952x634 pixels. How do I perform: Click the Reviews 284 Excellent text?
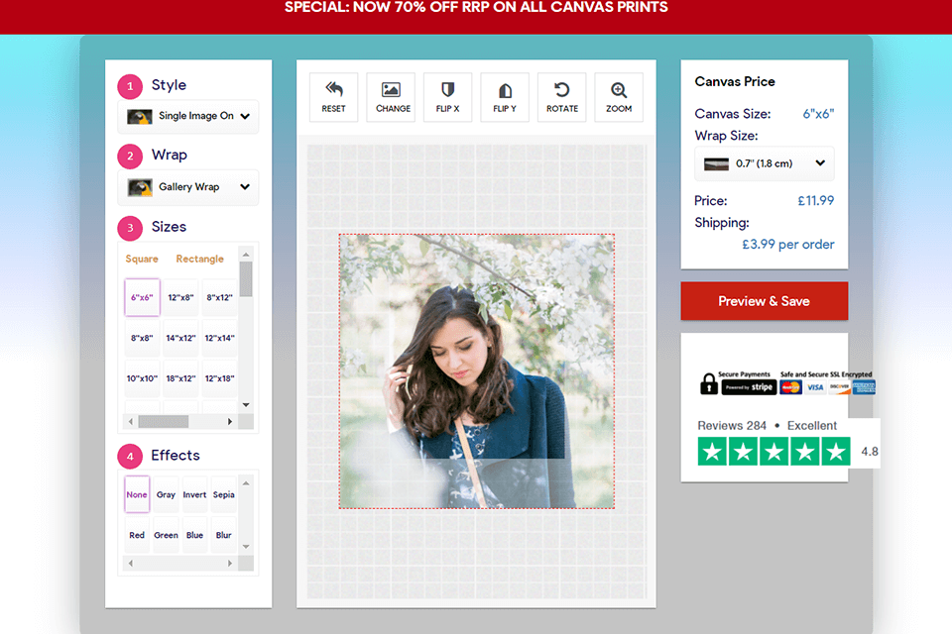pyautogui.click(x=767, y=425)
